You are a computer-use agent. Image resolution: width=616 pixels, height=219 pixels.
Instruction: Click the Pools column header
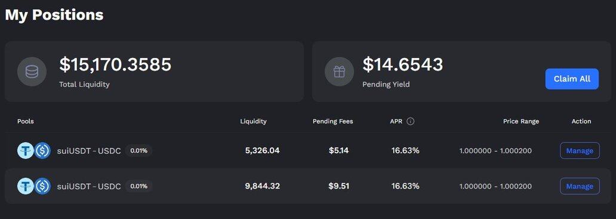26,121
